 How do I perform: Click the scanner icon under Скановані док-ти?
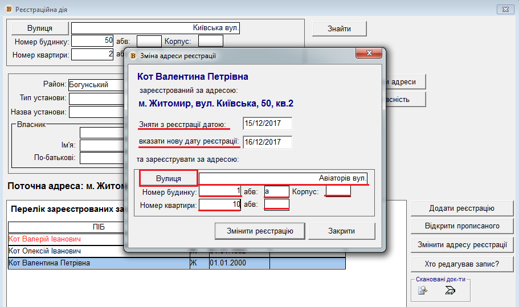tap(451, 291)
